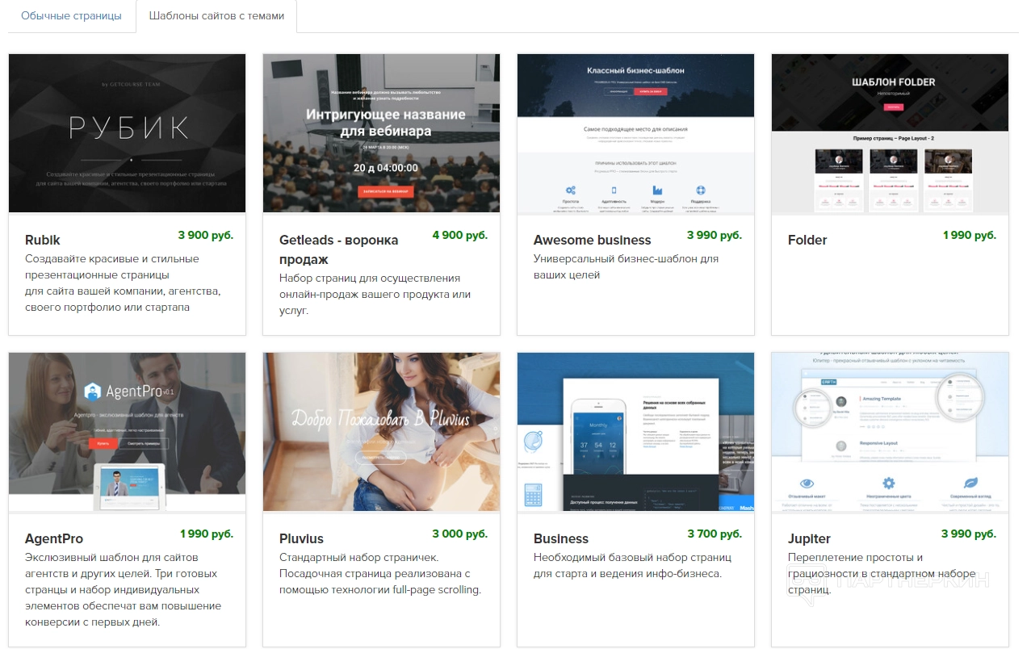This screenshot has height=649, width=1031.
Task: Click the Поддержка lifebuoy icon in Awesome business preview
Action: [701, 191]
